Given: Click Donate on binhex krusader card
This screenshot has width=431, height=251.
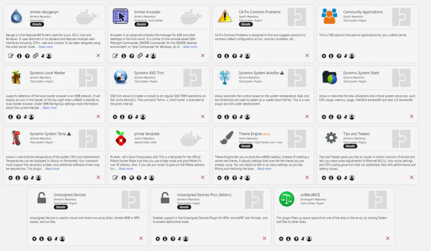Looking at the screenshot, I should pyautogui.click(x=141, y=24).
